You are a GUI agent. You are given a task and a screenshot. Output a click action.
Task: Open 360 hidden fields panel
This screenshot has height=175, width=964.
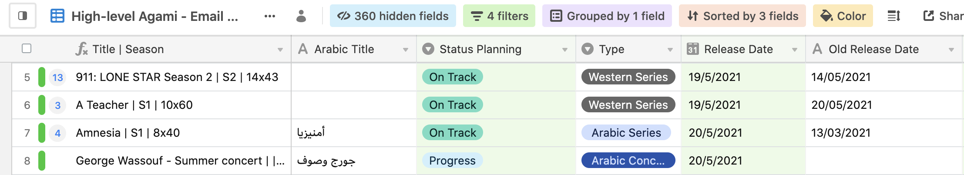393,16
